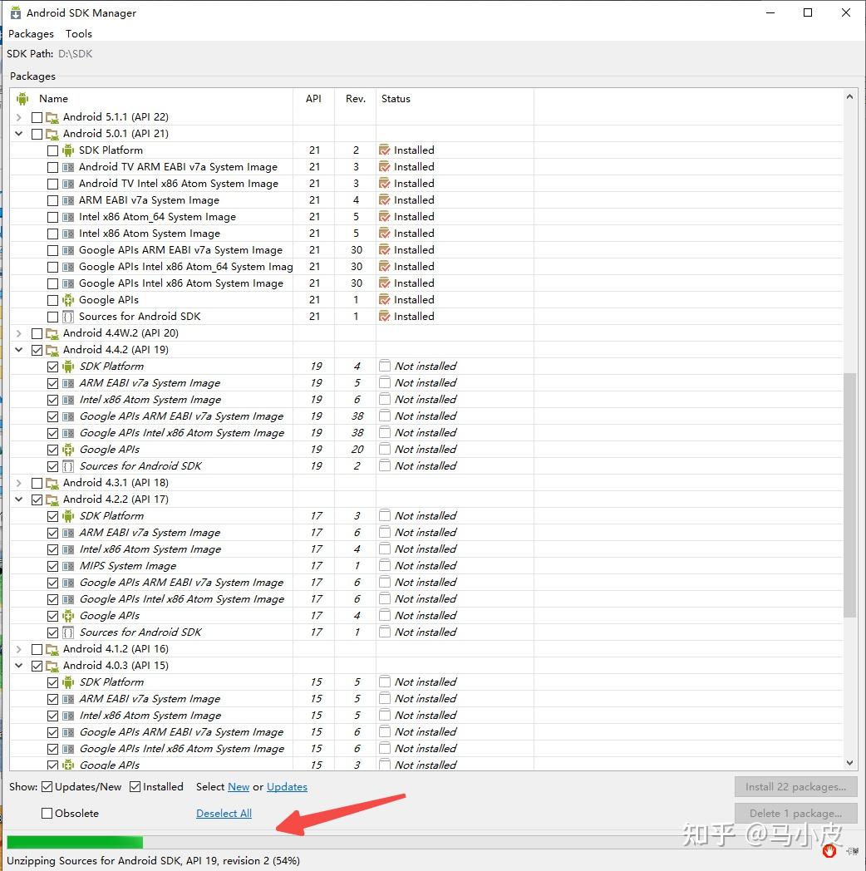Click the Google APIs icon in API 19 group

click(68, 450)
